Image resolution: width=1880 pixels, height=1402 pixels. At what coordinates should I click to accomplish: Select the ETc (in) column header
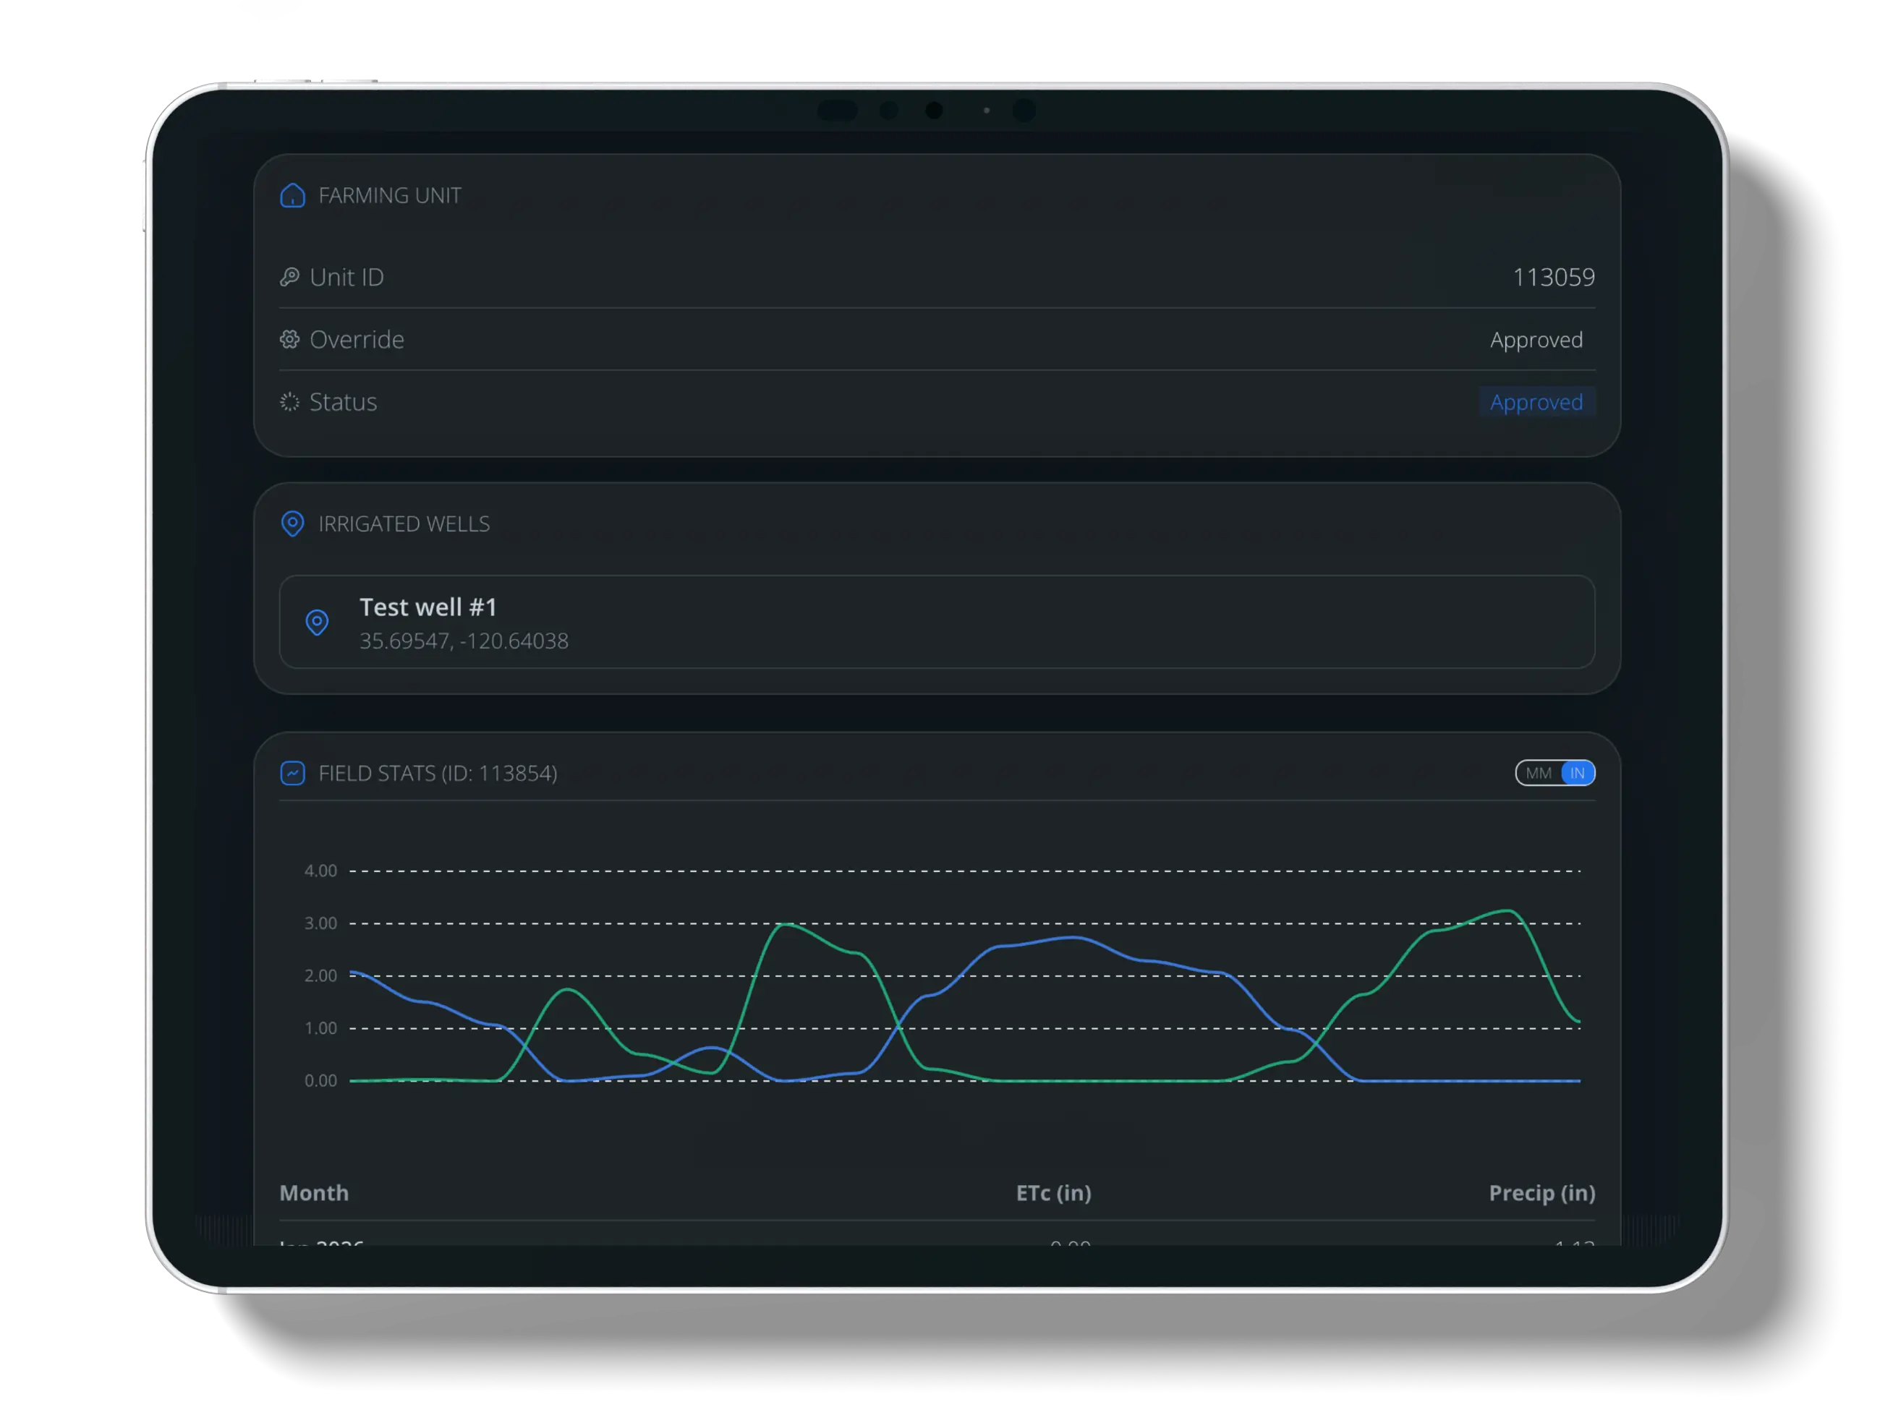[x=1053, y=1192]
